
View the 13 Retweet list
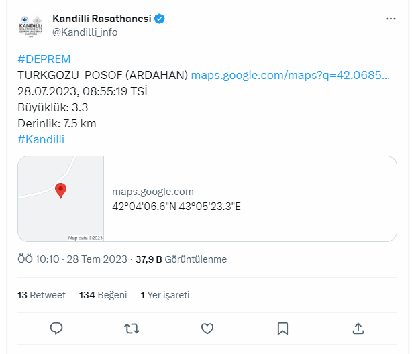42,295
